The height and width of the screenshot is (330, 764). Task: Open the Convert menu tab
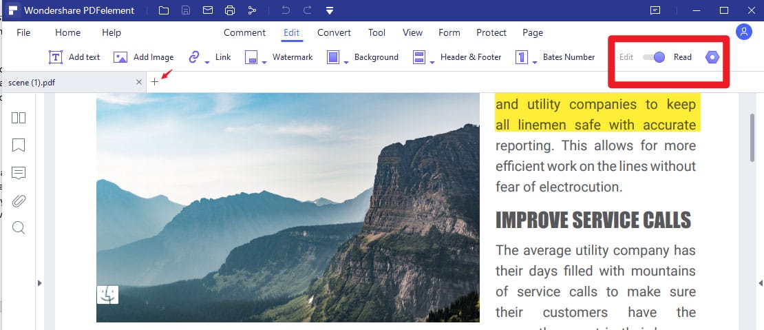click(x=334, y=32)
